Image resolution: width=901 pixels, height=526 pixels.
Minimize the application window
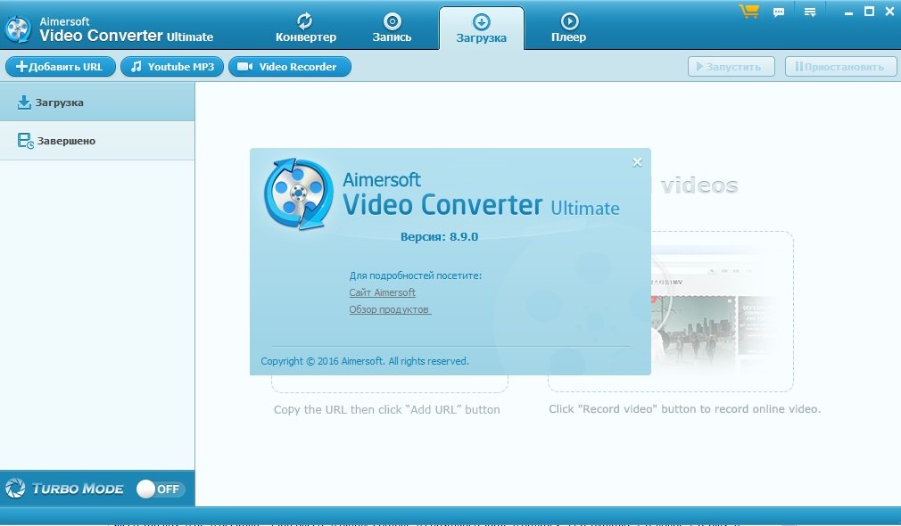pyautogui.click(x=848, y=12)
